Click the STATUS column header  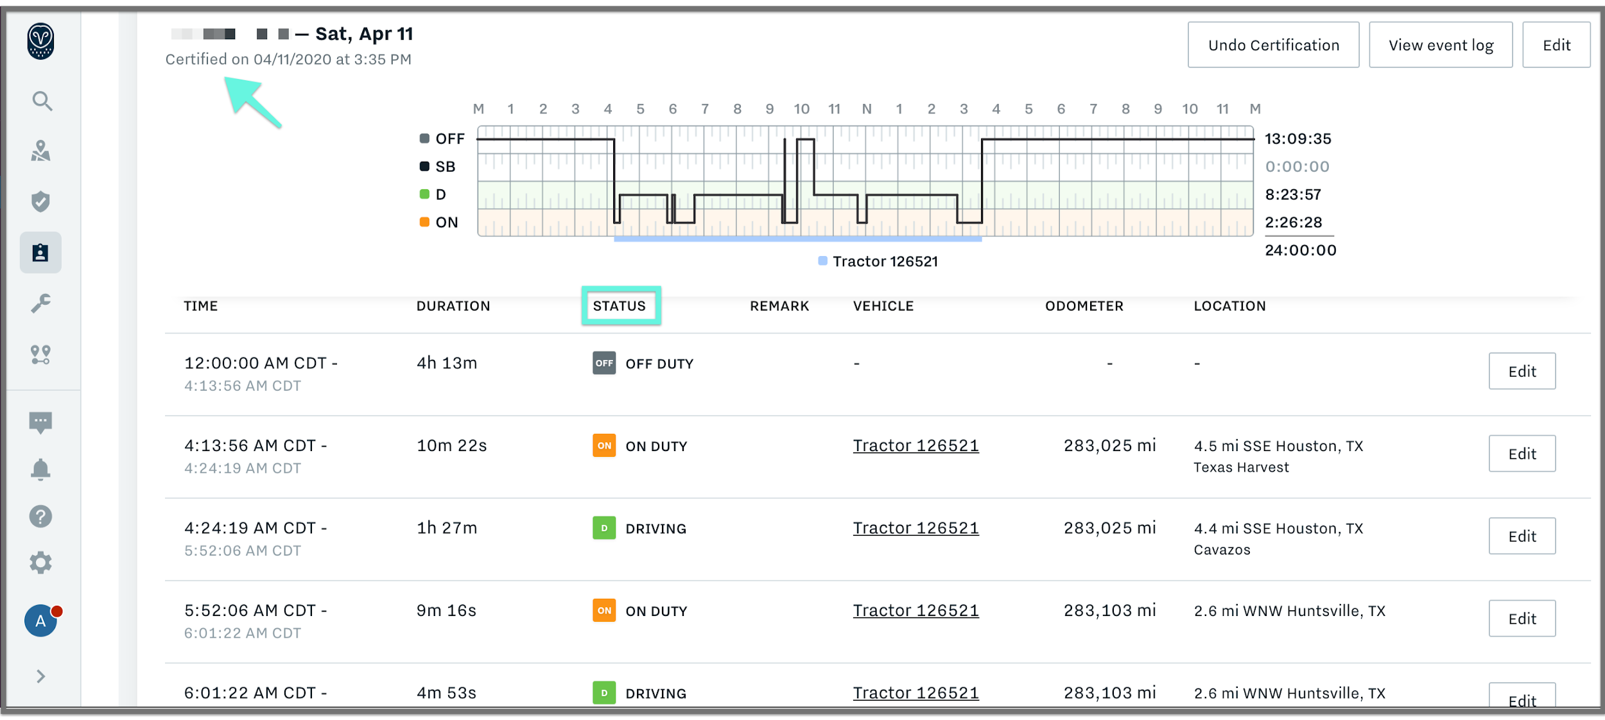(x=620, y=306)
